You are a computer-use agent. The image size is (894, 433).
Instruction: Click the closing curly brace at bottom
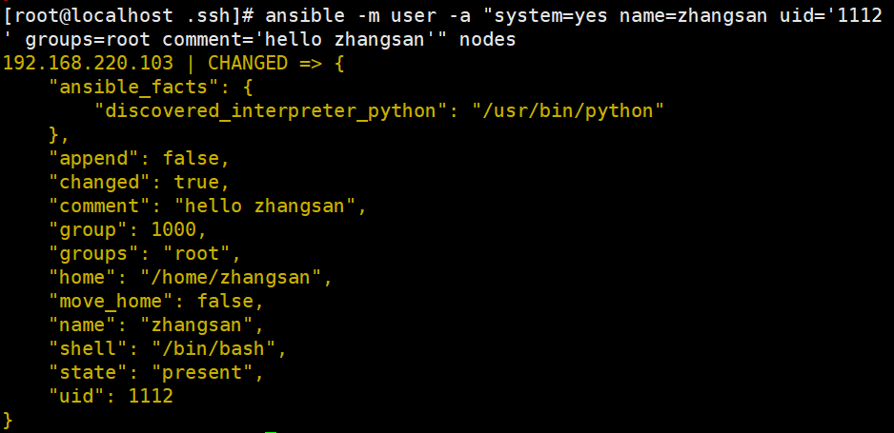pos(8,420)
